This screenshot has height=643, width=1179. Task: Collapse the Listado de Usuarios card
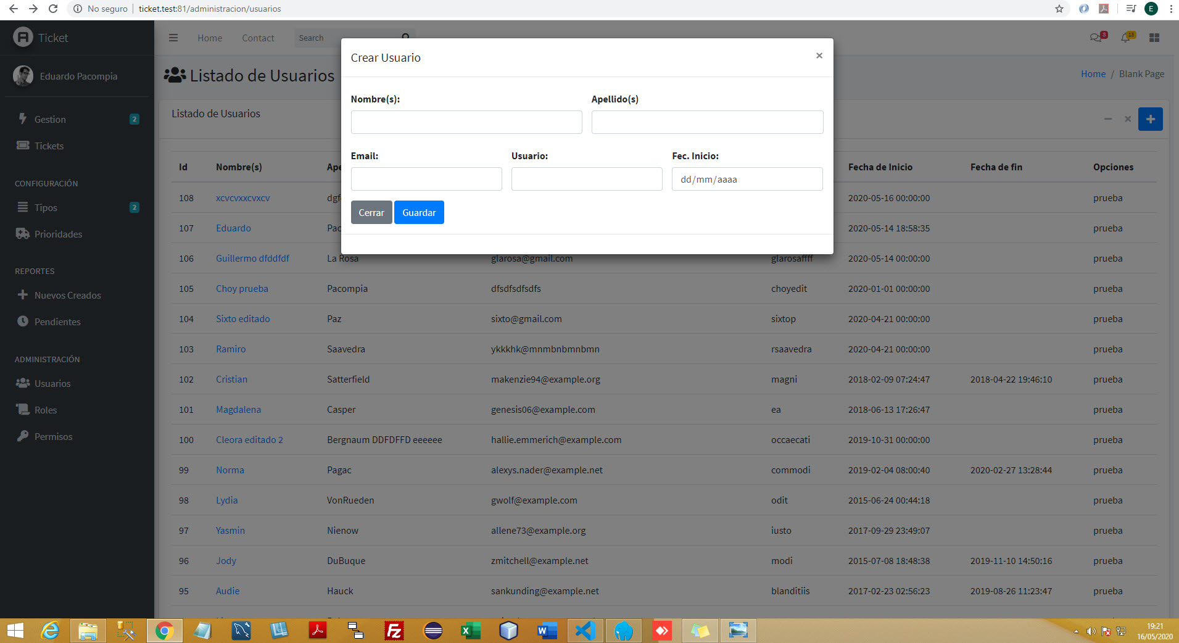[1108, 119]
